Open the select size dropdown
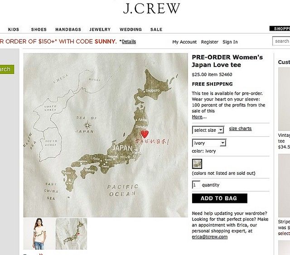This screenshot has height=255, width=290. pyautogui.click(x=208, y=130)
